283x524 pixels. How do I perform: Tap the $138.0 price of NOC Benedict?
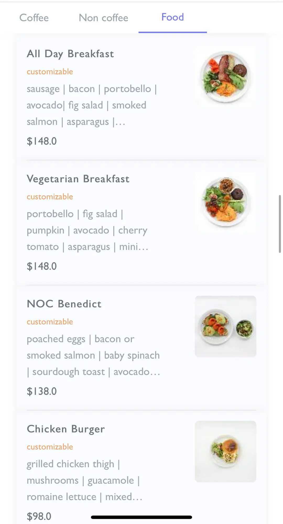coord(42,391)
